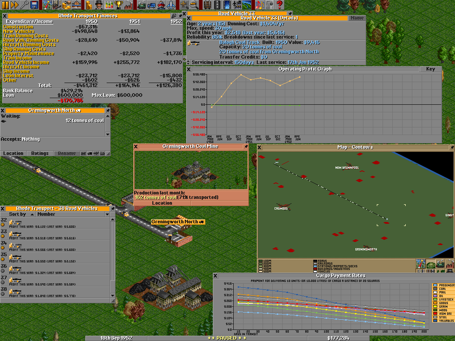
Task: Pin the Rhode Transport Finances window
Action: click(180, 16)
